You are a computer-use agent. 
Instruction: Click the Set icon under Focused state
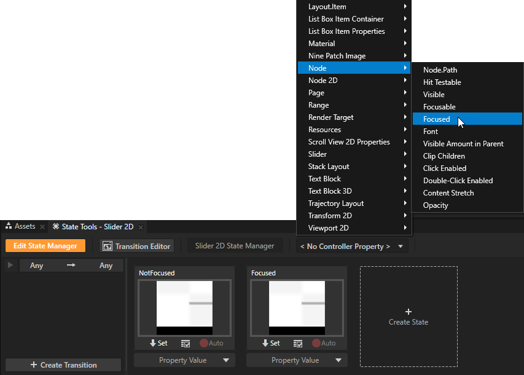click(271, 343)
